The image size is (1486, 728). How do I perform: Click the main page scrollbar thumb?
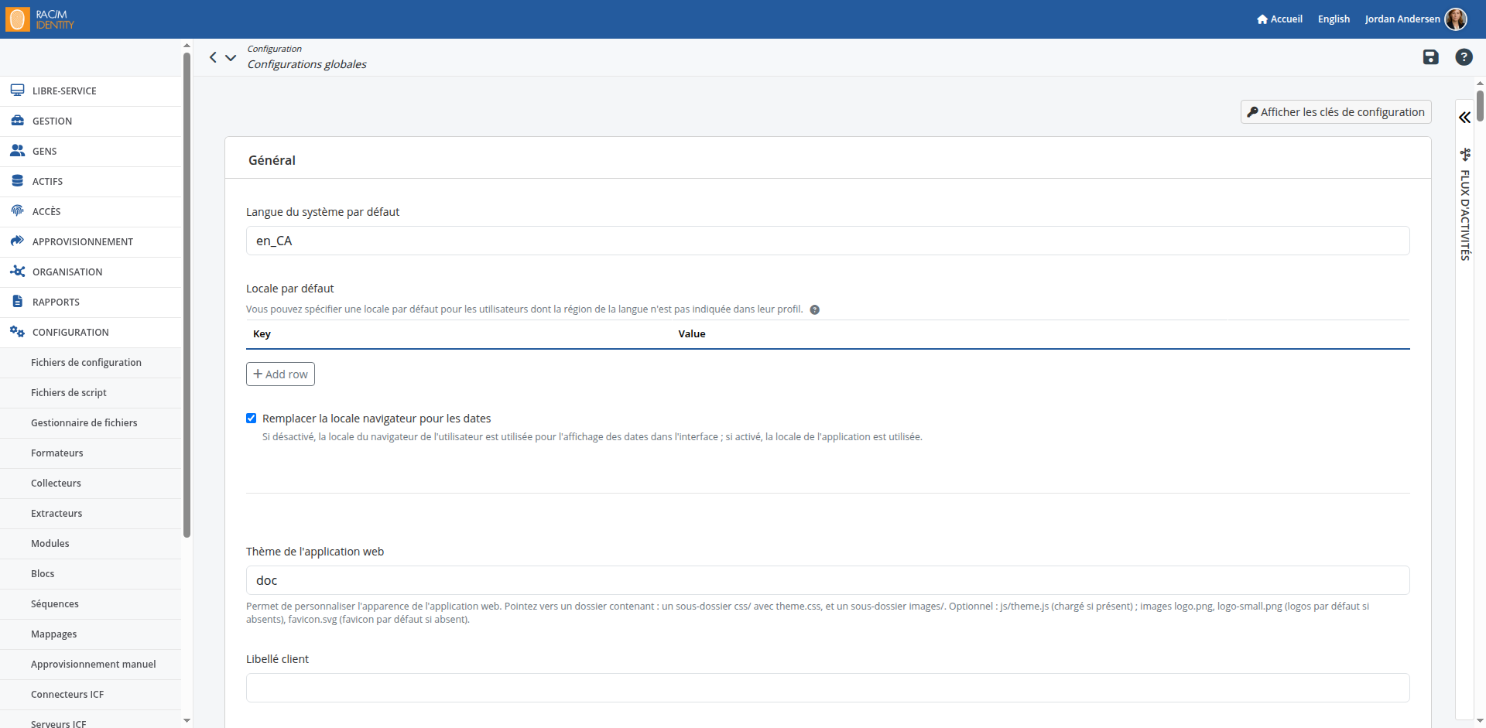coord(1480,105)
